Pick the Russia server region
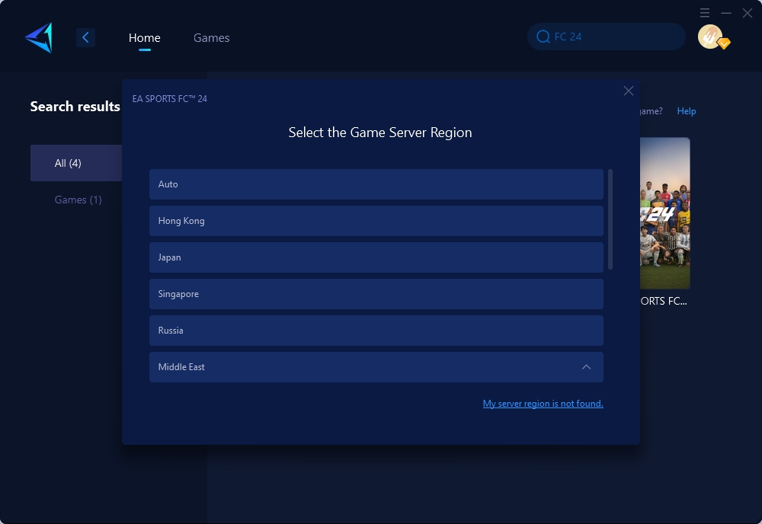This screenshot has height=524, width=762. [376, 331]
